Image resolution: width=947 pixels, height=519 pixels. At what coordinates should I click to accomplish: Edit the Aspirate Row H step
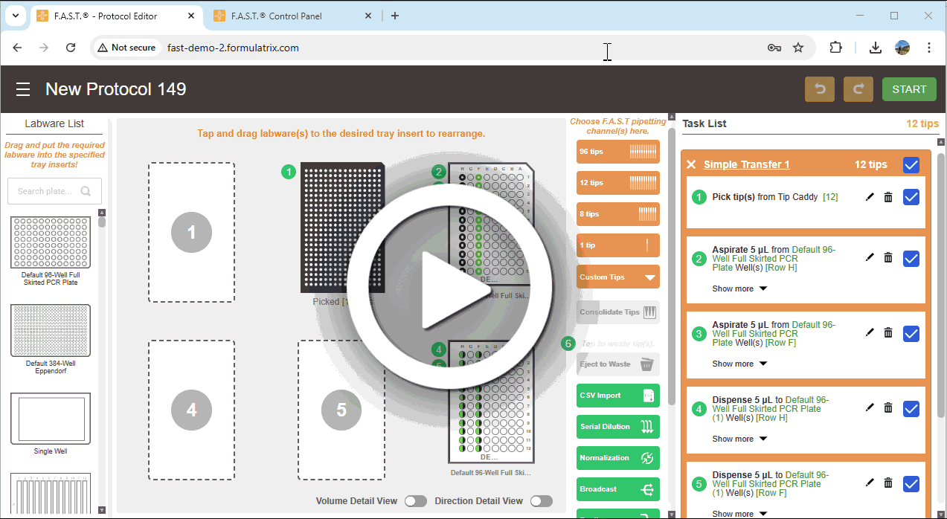tap(870, 257)
